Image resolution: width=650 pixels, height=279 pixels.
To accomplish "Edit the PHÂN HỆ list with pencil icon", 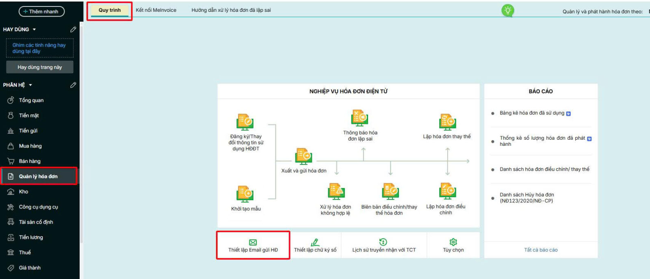I will coord(73,85).
